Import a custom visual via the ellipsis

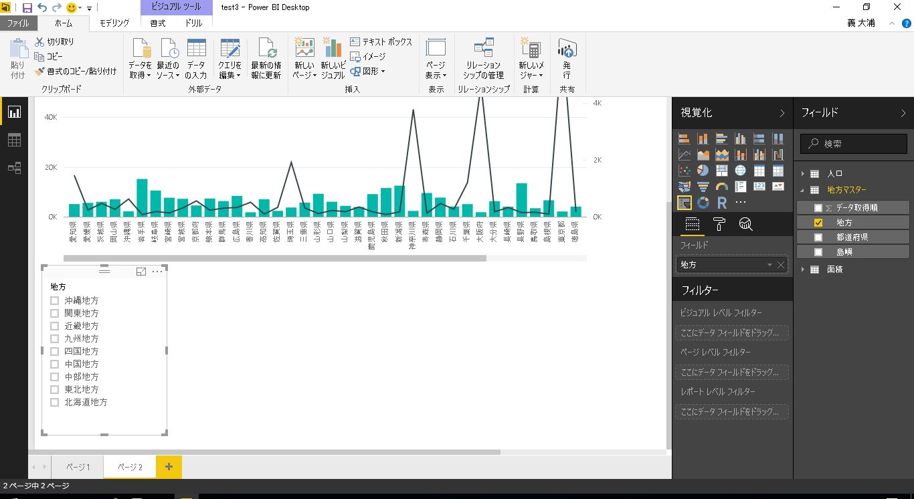[x=741, y=202]
